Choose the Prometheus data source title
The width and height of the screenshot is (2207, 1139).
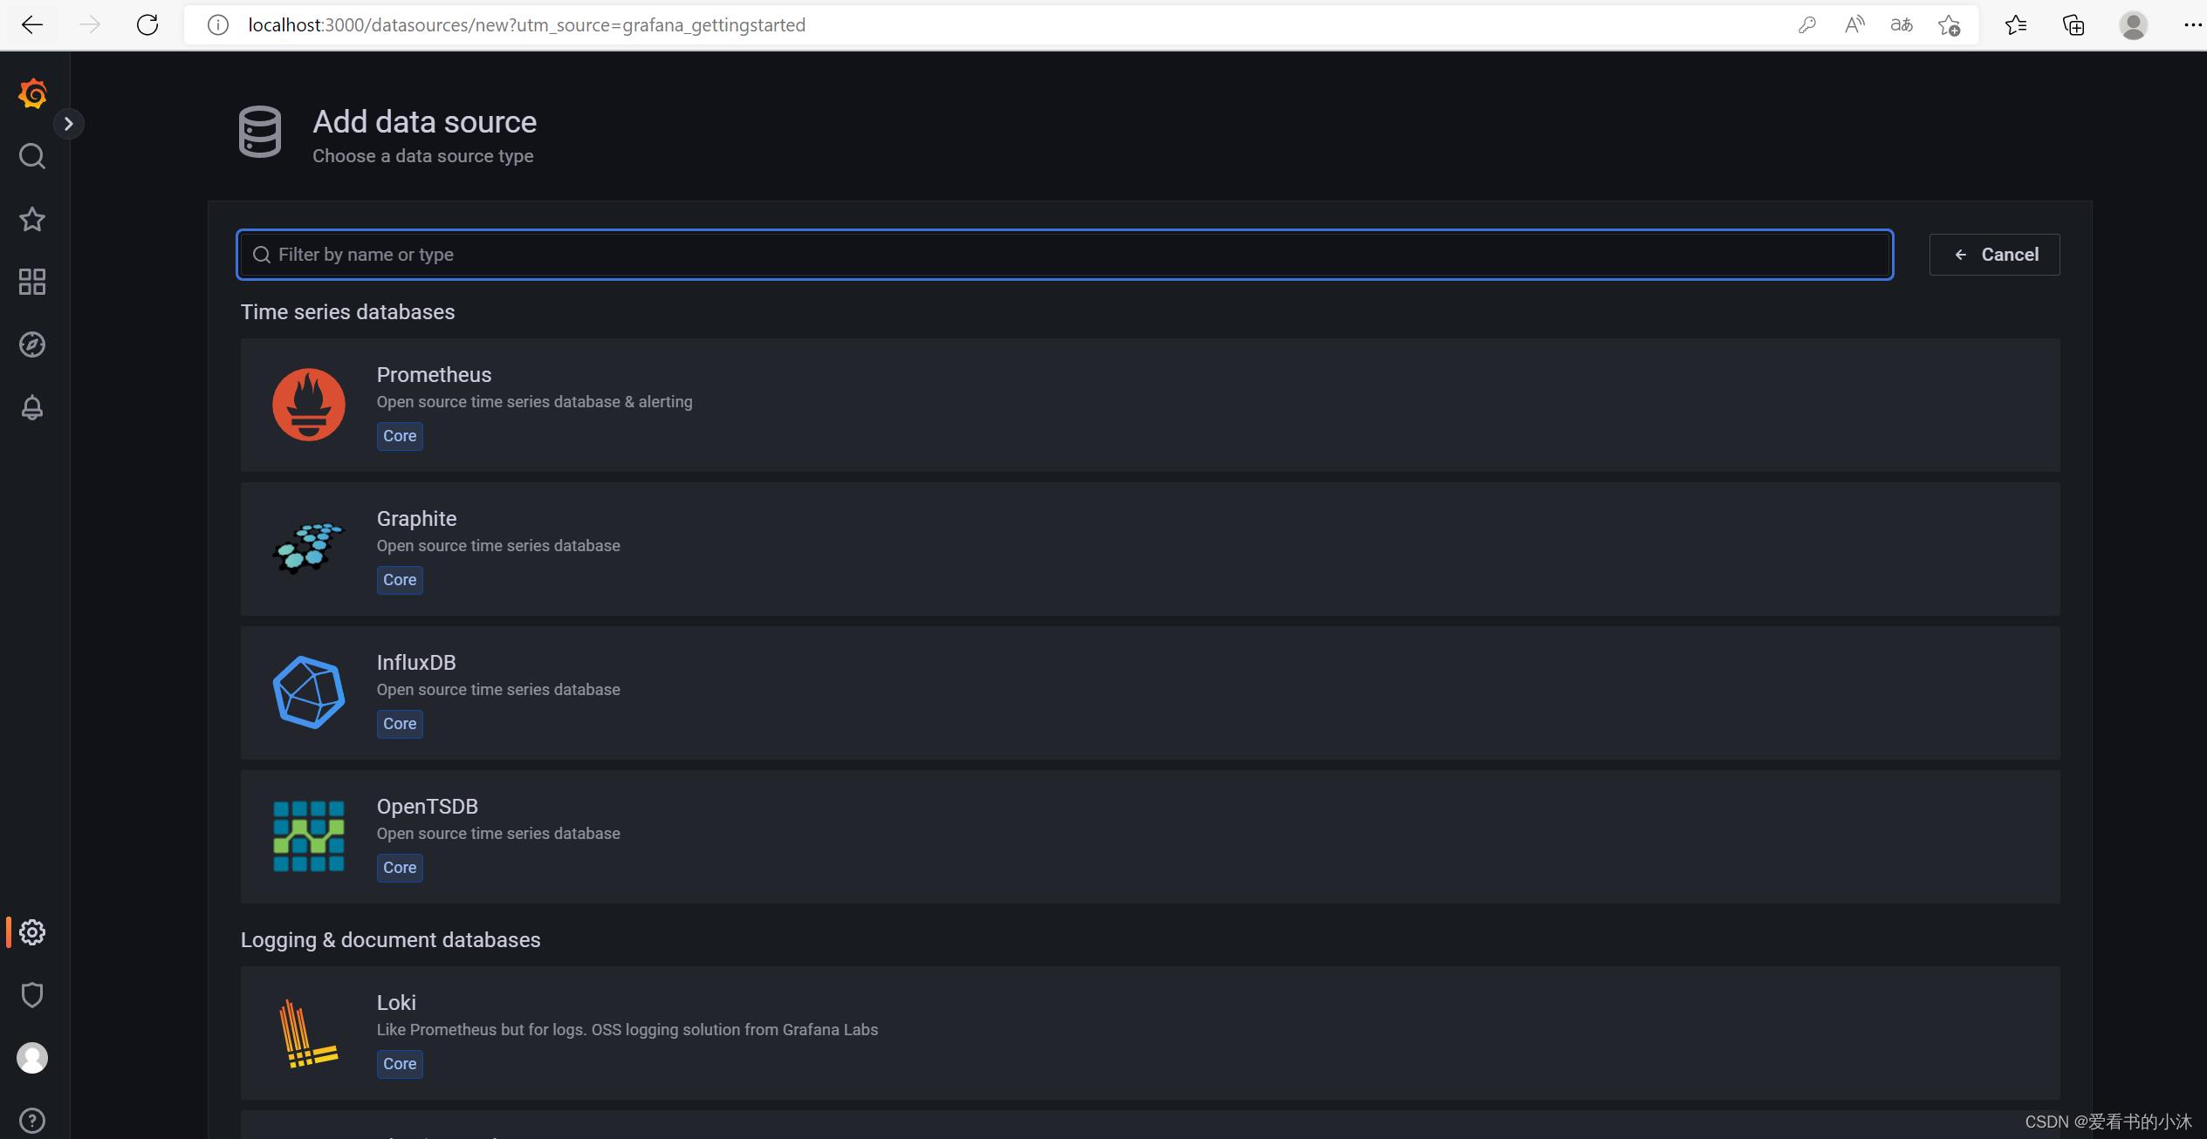tap(434, 375)
